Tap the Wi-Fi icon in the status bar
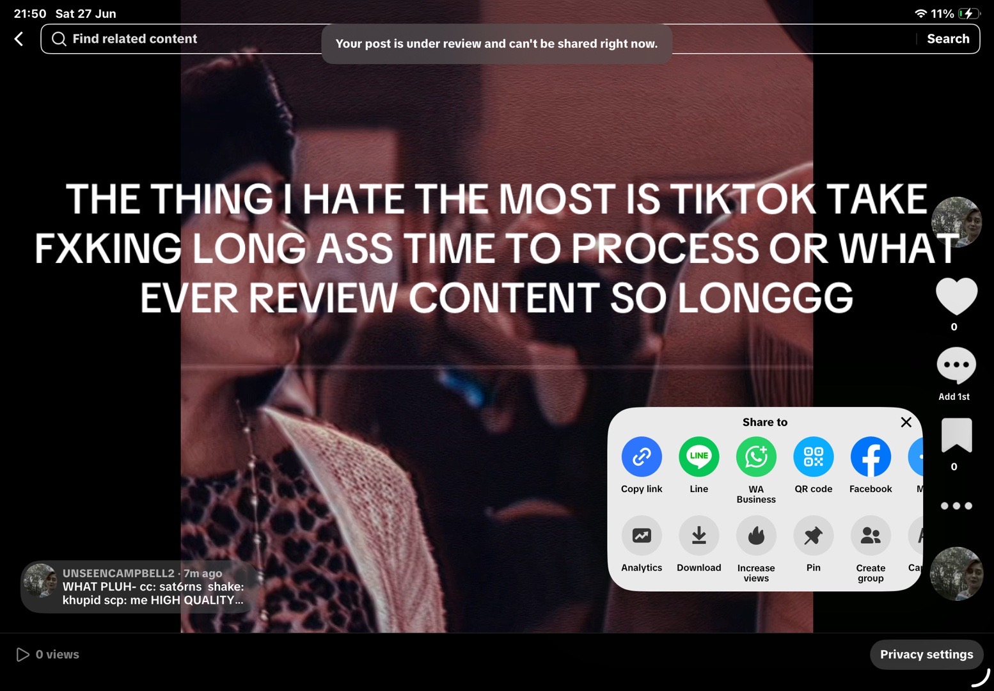The height and width of the screenshot is (691, 994). pyautogui.click(x=921, y=13)
